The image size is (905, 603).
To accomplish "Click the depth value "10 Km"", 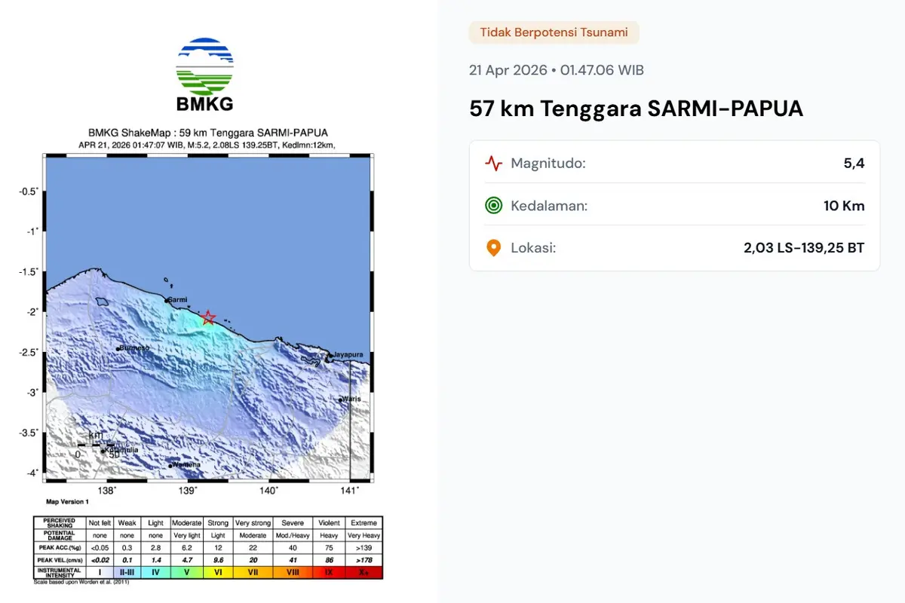I will pos(844,205).
